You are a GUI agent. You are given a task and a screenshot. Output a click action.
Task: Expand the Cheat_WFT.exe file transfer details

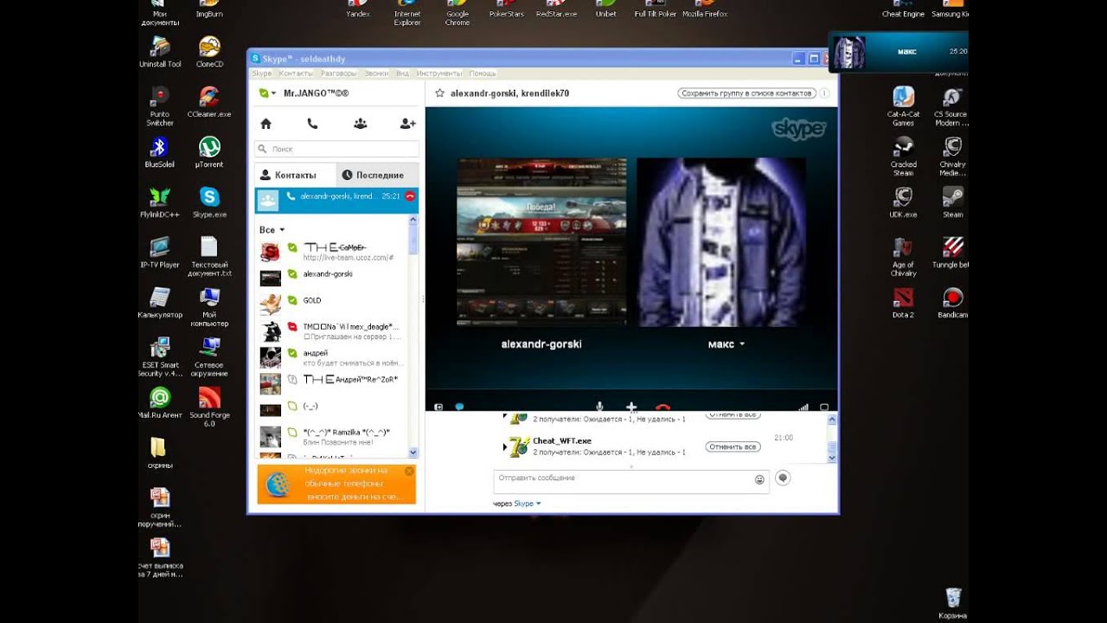pyautogui.click(x=505, y=446)
